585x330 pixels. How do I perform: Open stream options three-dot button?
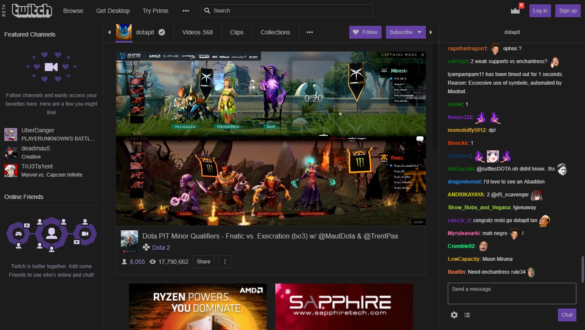(225, 261)
